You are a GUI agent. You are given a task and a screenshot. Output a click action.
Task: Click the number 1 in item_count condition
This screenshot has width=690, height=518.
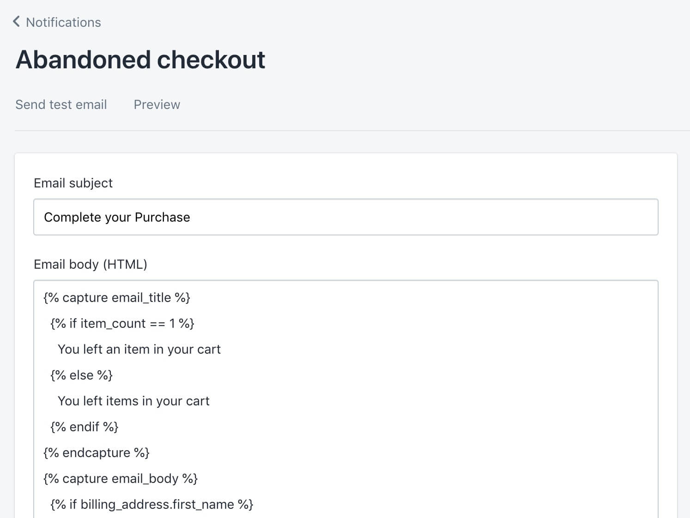click(172, 324)
